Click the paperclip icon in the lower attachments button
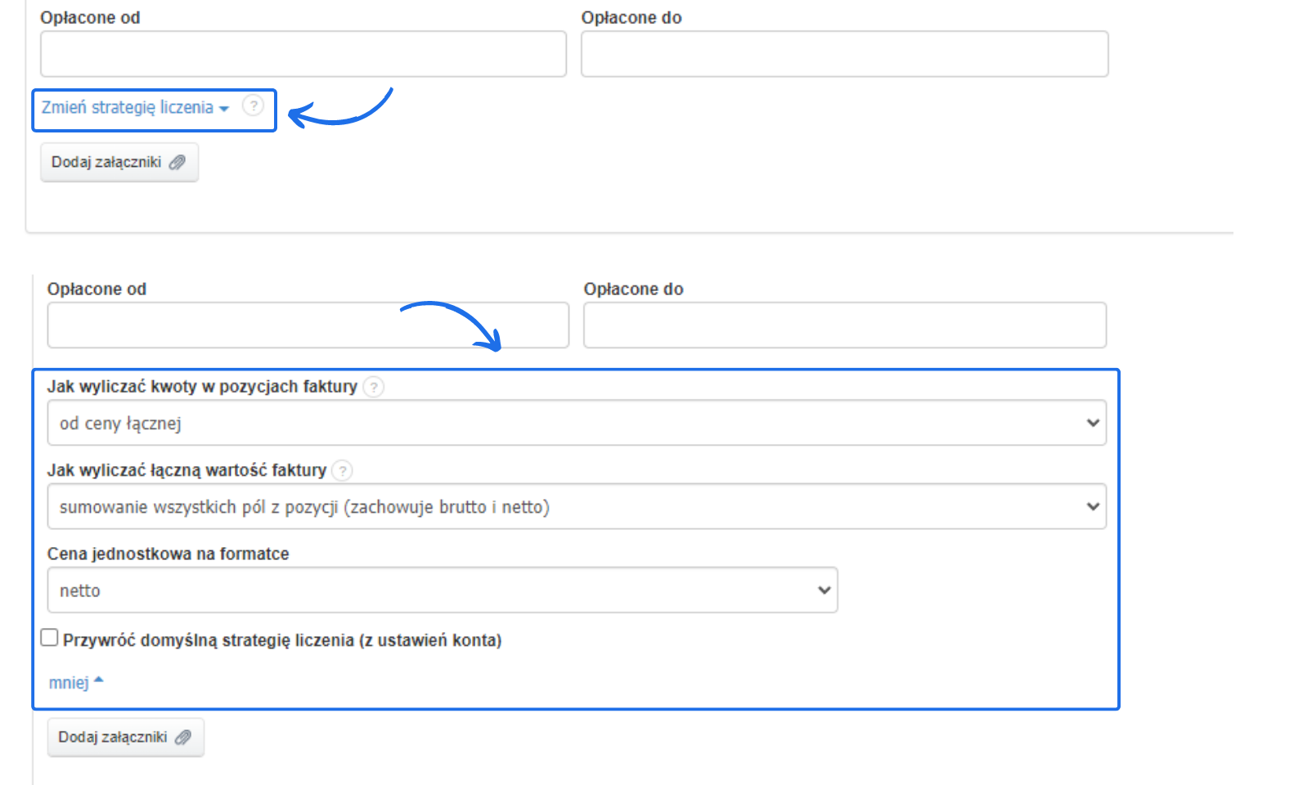Image resolution: width=1312 pixels, height=785 pixels. [x=183, y=738]
